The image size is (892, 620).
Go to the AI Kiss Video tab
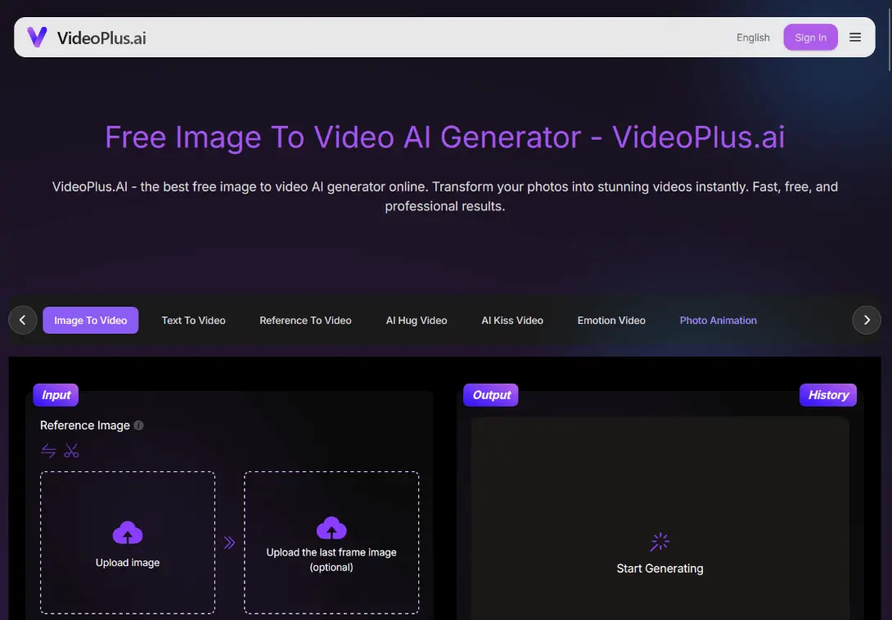click(x=512, y=321)
